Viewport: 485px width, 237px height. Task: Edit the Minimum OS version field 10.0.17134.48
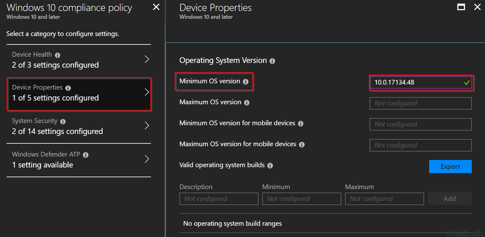[x=421, y=83]
